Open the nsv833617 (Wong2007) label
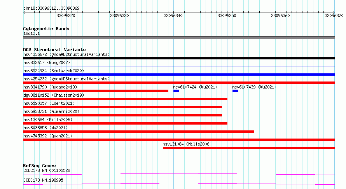The height and width of the screenshot is (189, 346). pyautogui.click(x=47, y=62)
